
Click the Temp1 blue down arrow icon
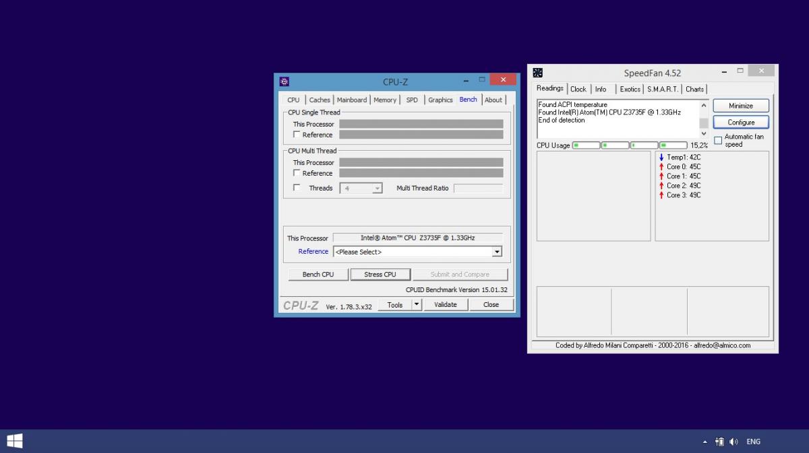(x=661, y=158)
